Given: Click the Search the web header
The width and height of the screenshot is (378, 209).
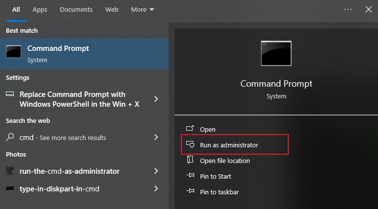Looking at the screenshot, I should 28,120.
